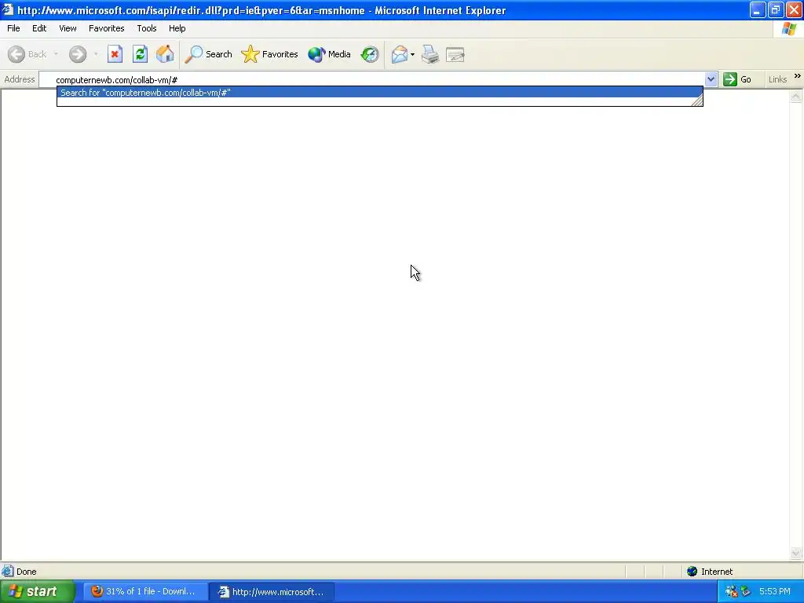Open the Edit menu
Screen dimensions: 804x603
tap(39, 28)
